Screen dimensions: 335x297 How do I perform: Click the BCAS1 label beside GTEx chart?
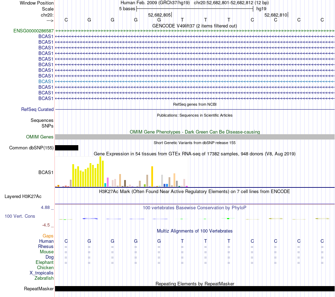tap(46, 173)
